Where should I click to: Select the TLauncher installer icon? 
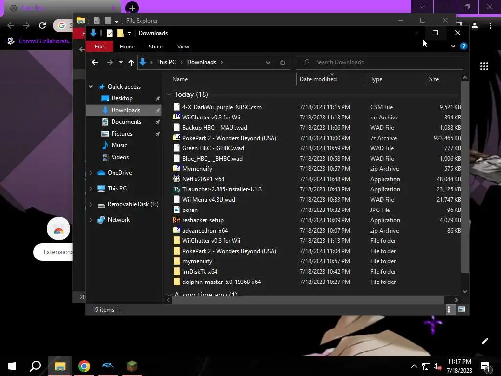(x=176, y=189)
